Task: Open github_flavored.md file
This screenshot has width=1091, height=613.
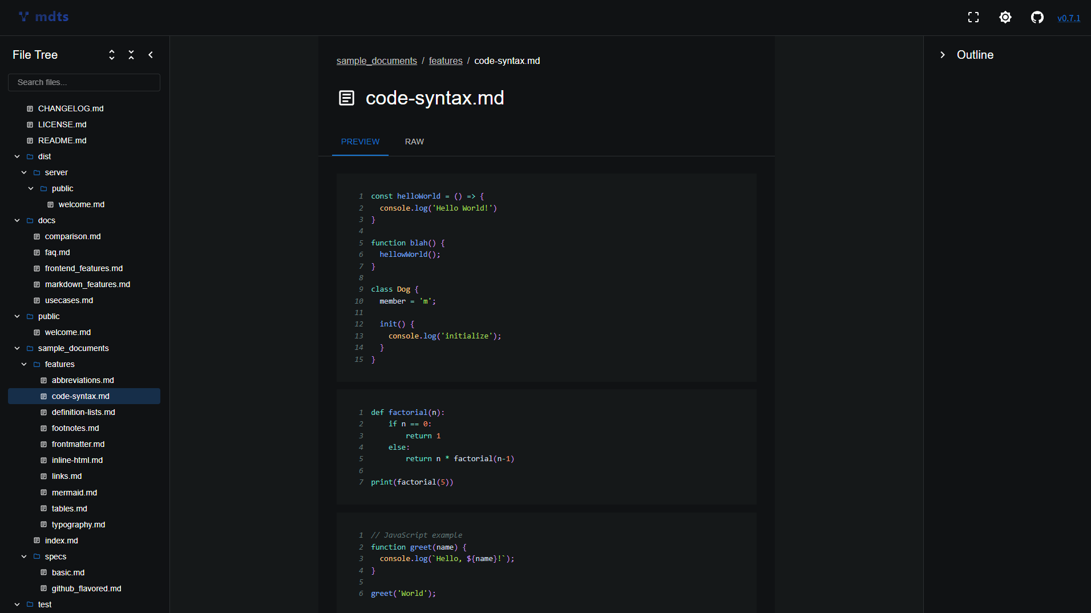Action: (x=86, y=588)
